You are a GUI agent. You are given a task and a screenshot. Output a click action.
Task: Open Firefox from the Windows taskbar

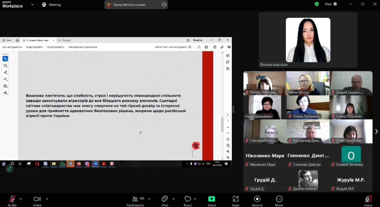click(x=79, y=164)
